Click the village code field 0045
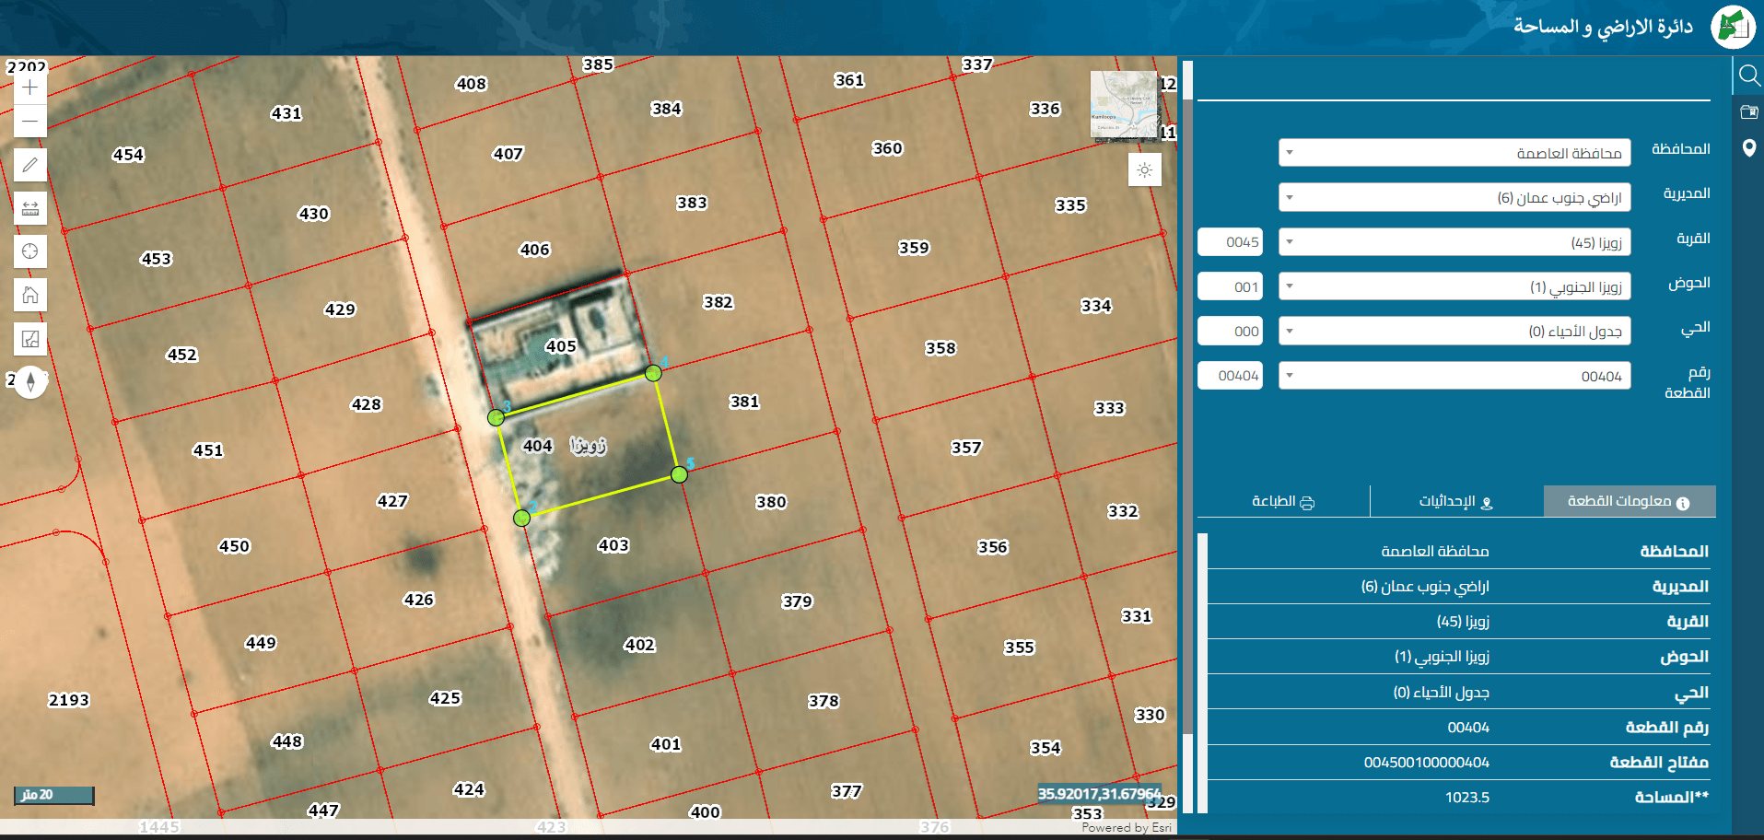 pyautogui.click(x=1230, y=242)
